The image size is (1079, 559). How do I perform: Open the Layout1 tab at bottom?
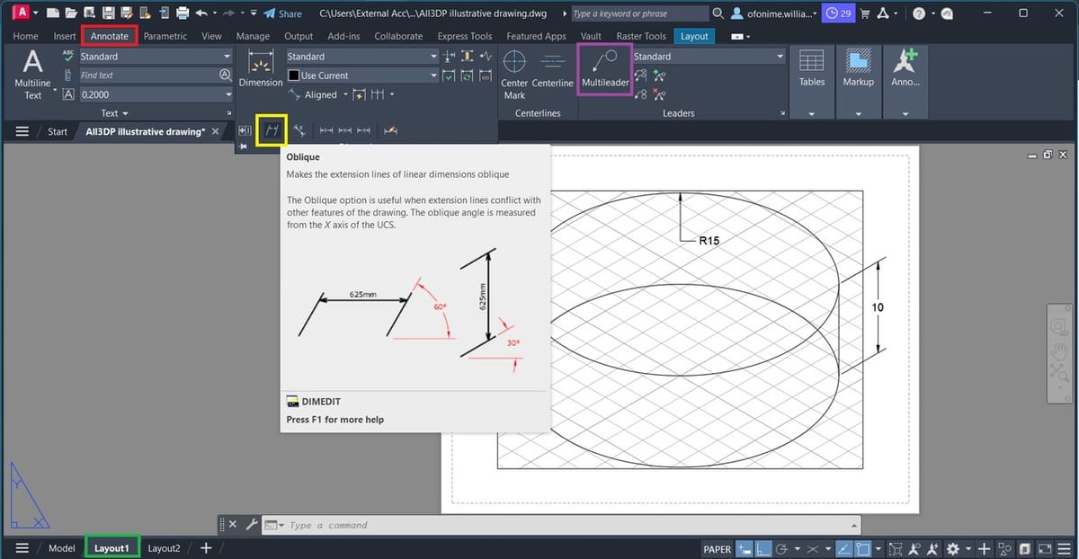[112, 548]
